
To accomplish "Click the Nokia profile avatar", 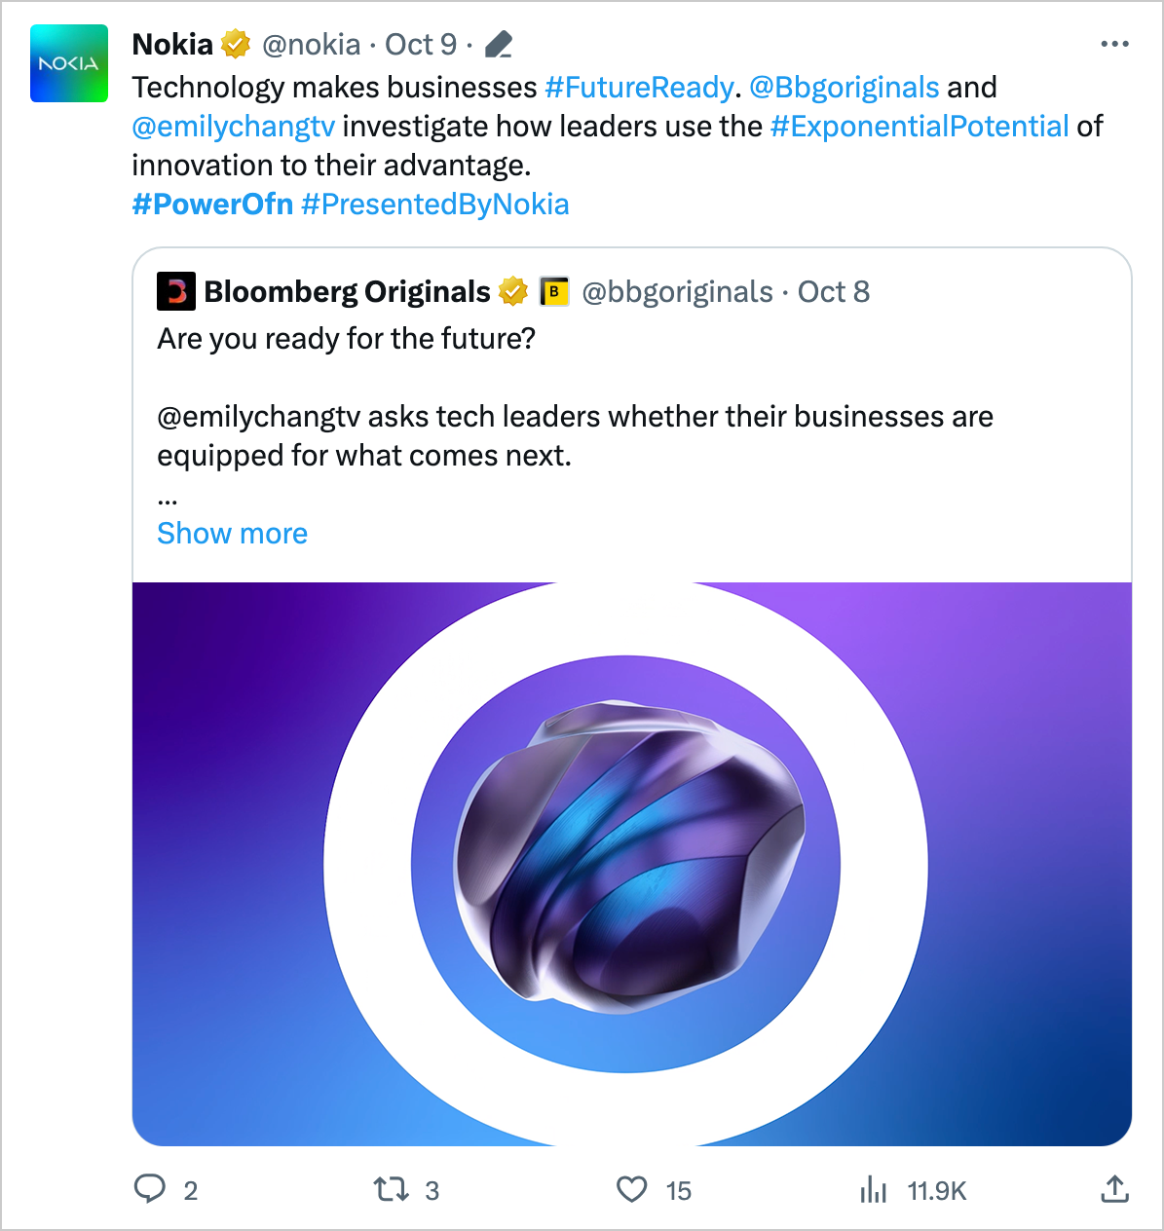I will [x=69, y=63].
